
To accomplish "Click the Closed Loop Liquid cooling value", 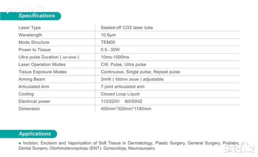I will pyautogui.click(x=120, y=94).
